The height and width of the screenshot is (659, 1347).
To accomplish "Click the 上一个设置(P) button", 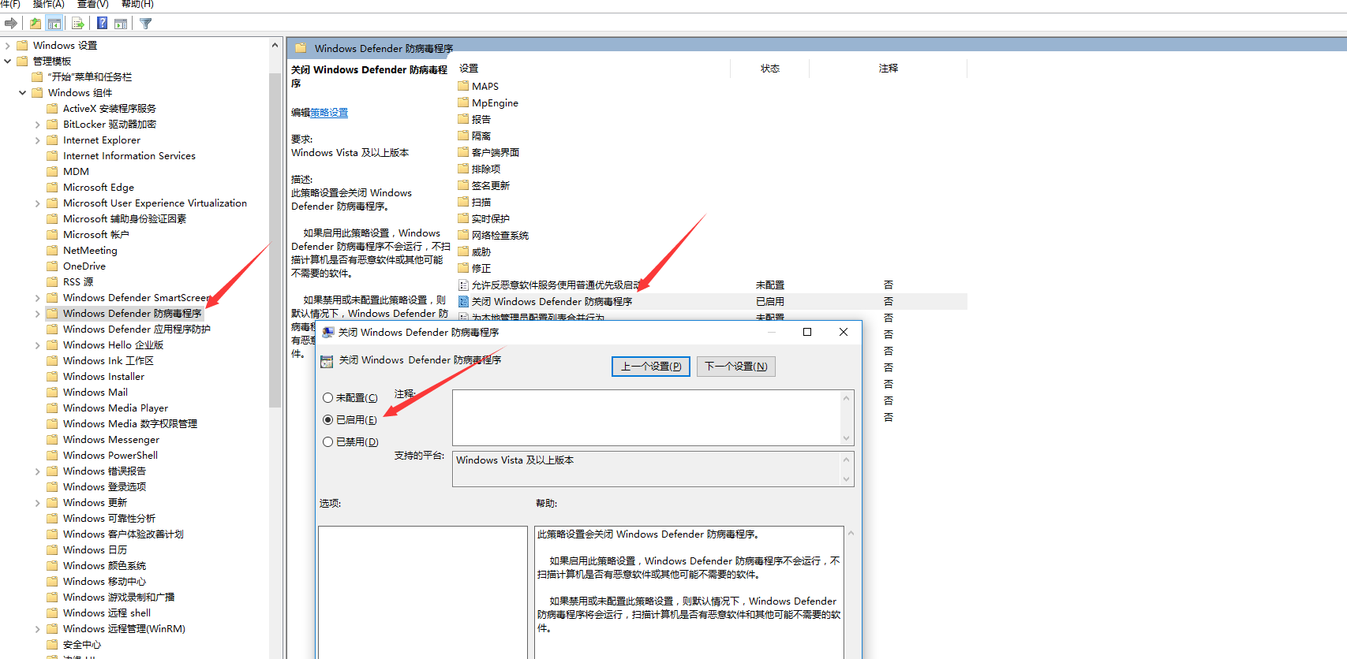I will pos(651,367).
